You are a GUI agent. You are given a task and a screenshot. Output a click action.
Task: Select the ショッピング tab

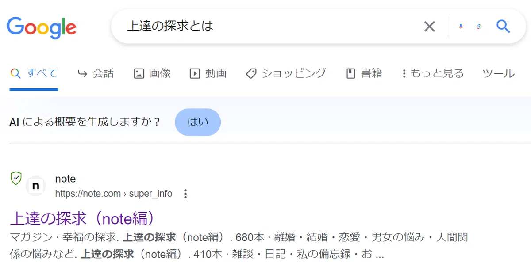coord(286,73)
